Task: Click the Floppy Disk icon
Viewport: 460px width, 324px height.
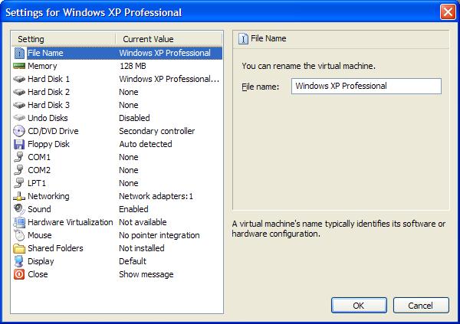Action: click(x=19, y=144)
